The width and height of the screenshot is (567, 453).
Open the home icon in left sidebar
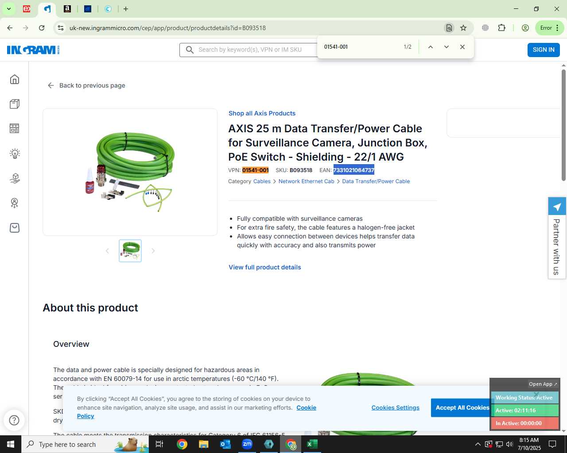click(x=15, y=79)
